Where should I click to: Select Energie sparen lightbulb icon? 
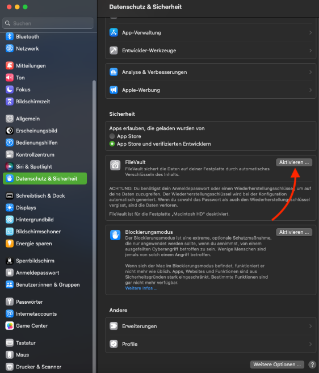[10, 244]
